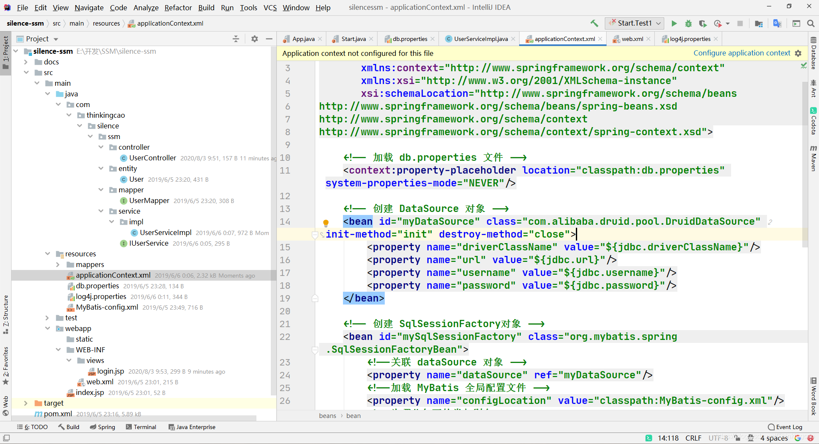Toggle the Build tool window
Image resolution: width=819 pixels, height=444 pixels.
(69, 427)
